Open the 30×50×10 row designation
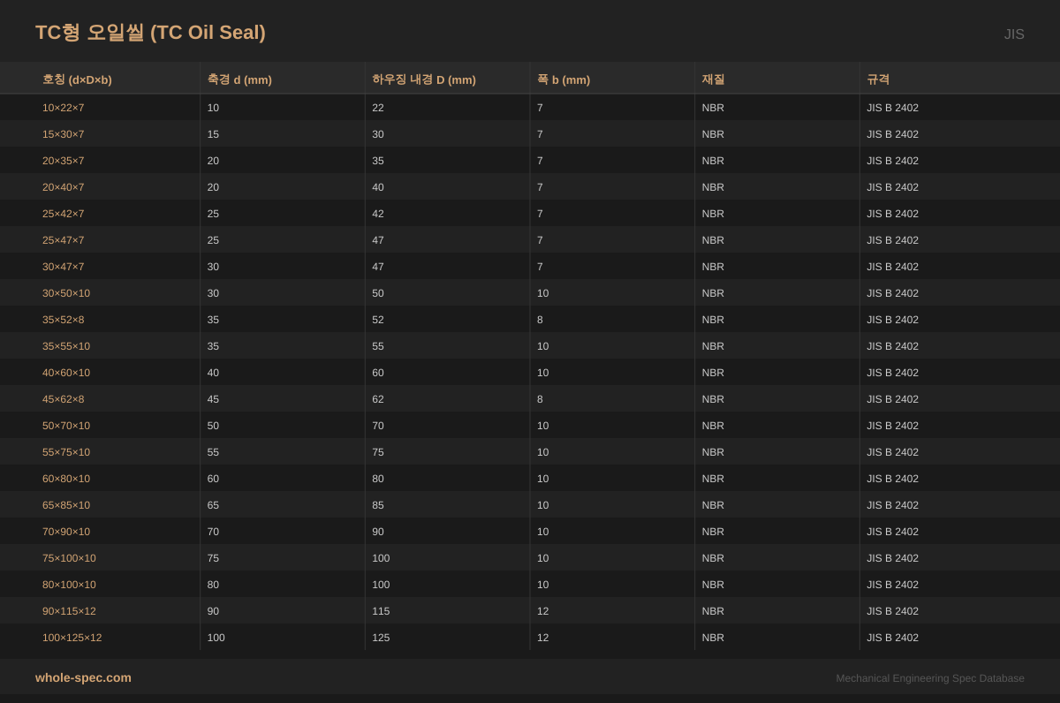 click(66, 293)
